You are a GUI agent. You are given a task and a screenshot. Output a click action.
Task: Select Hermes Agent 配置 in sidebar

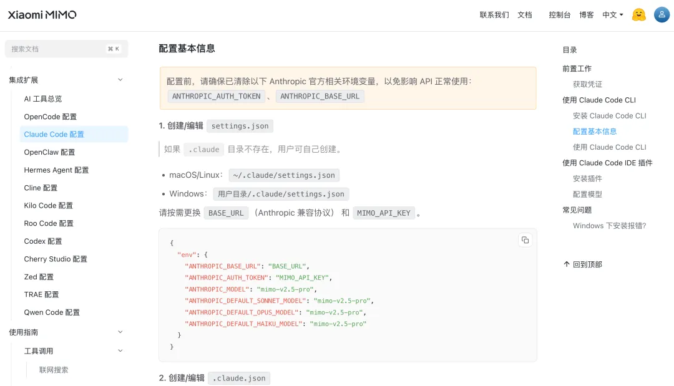[x=56, y=170]
